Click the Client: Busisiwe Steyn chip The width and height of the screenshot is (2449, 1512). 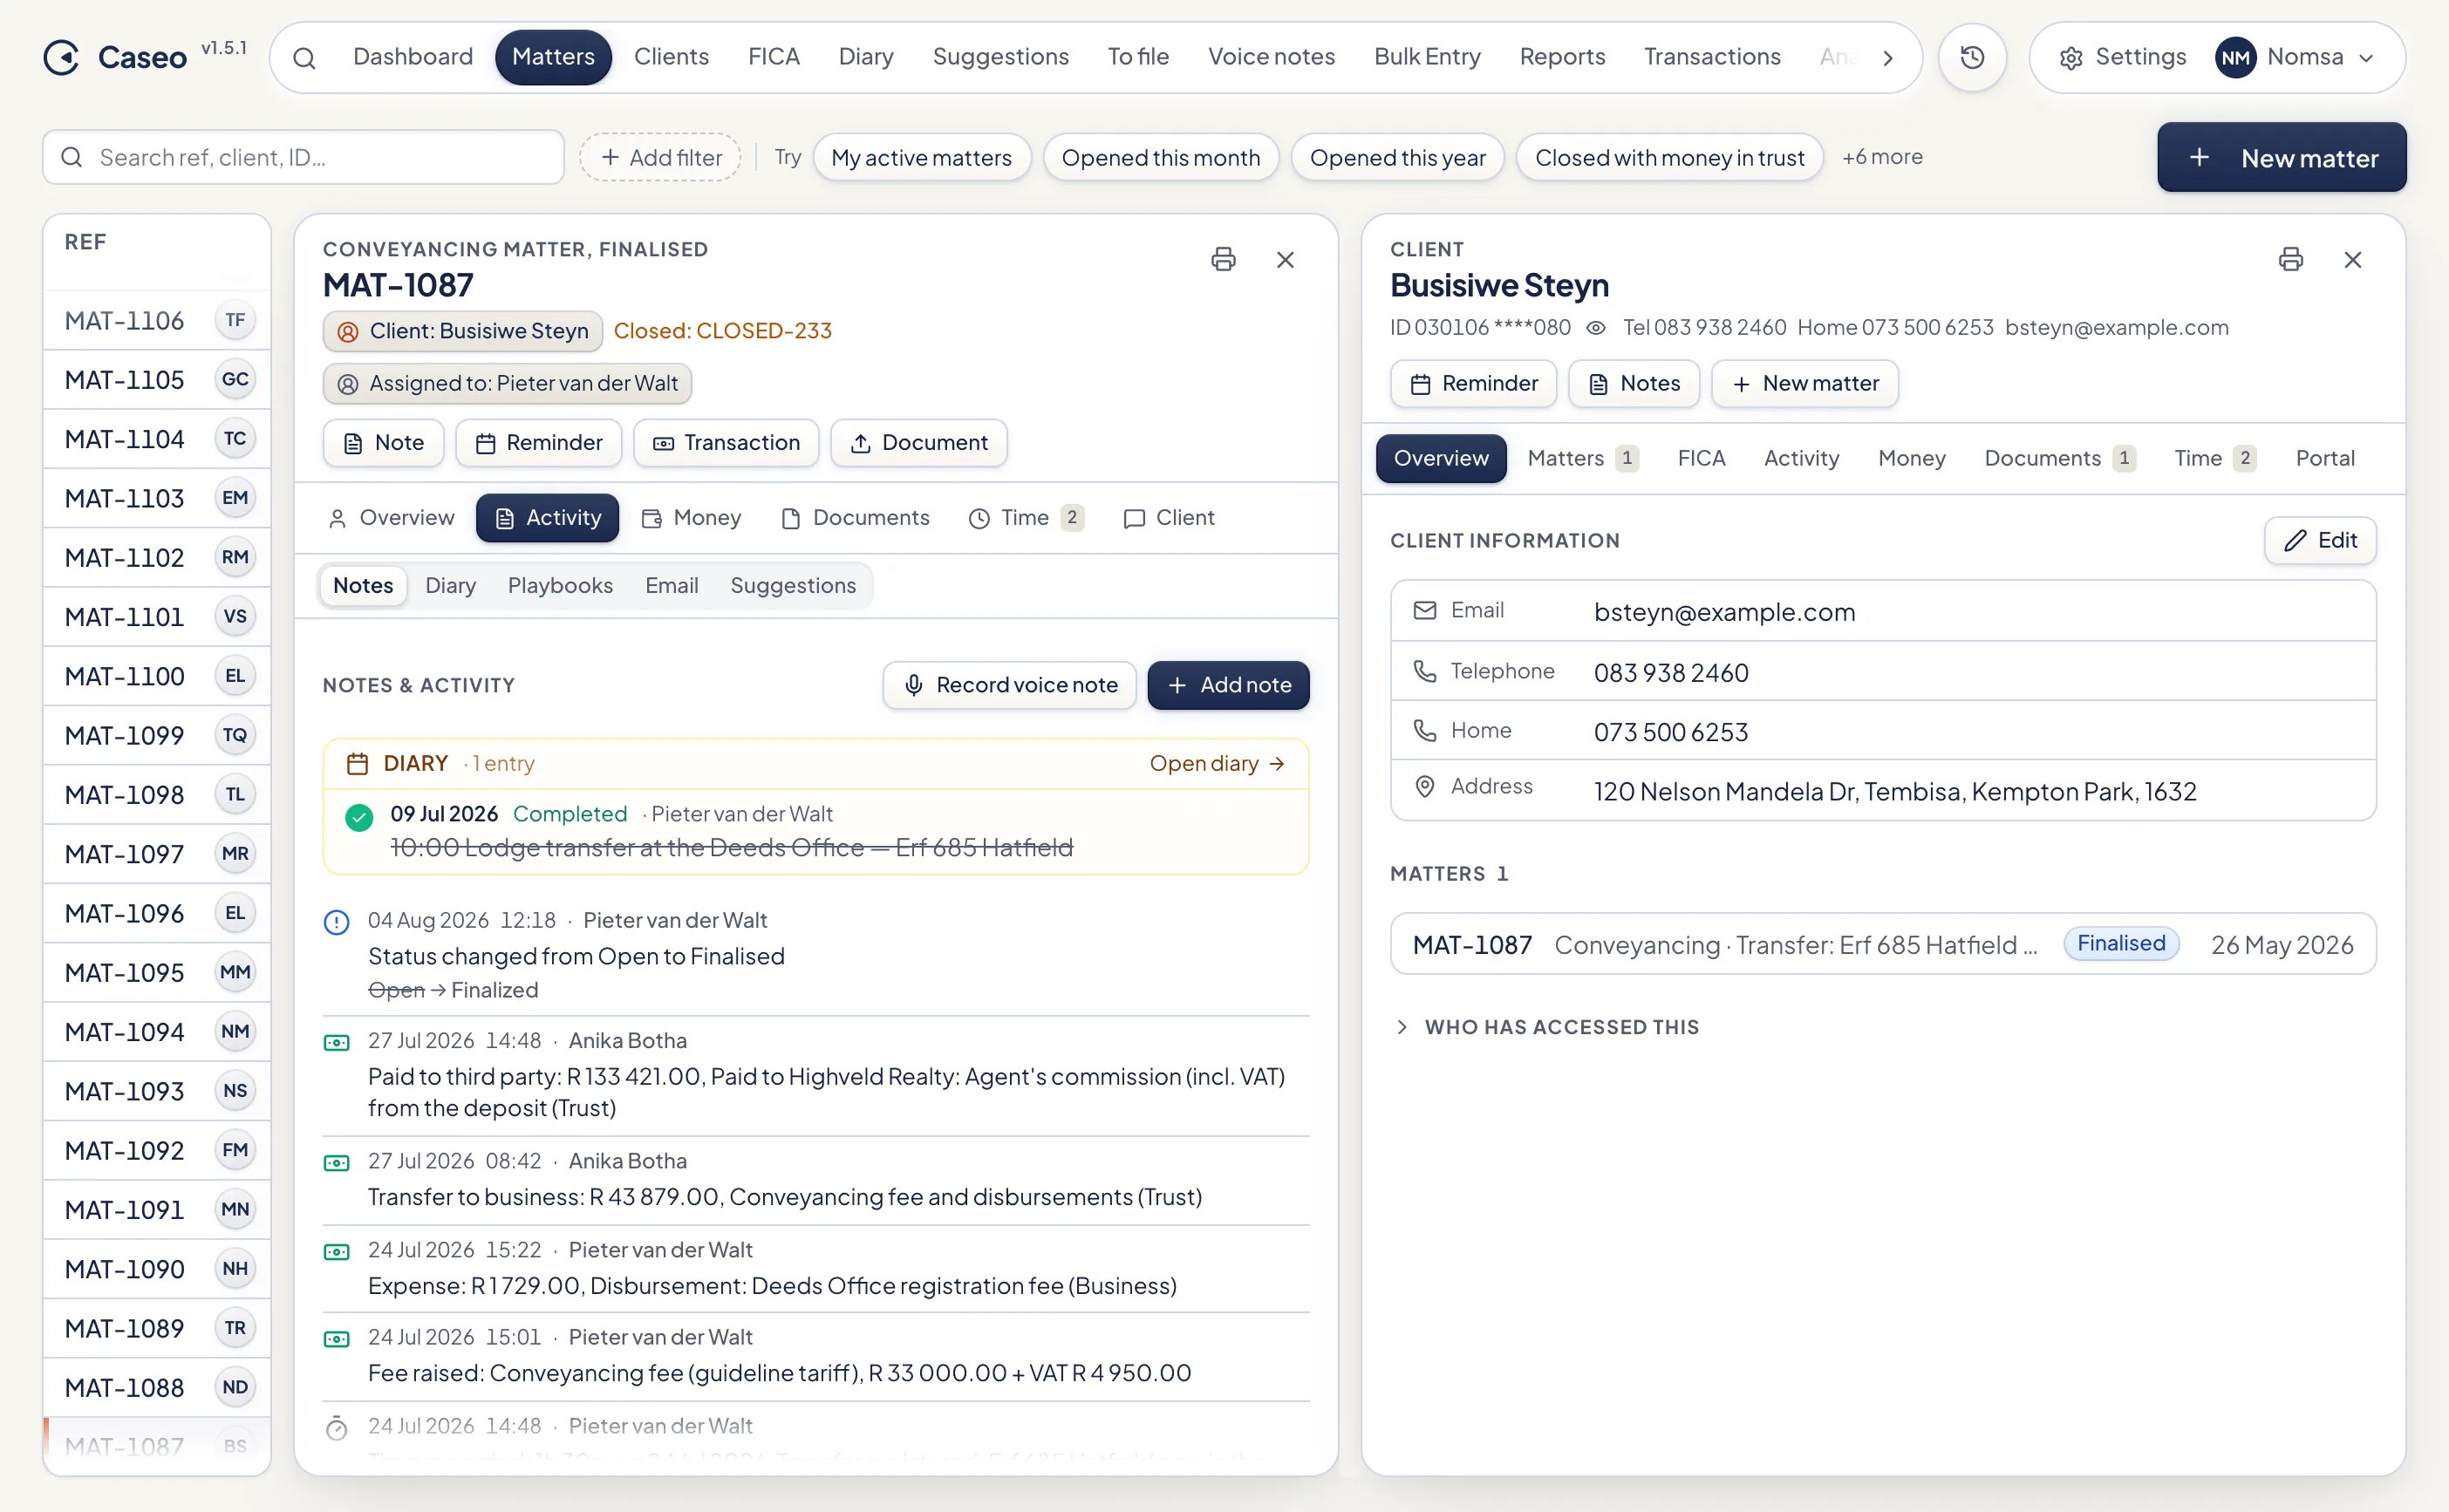pyautogui.click(x=463, y=331)
